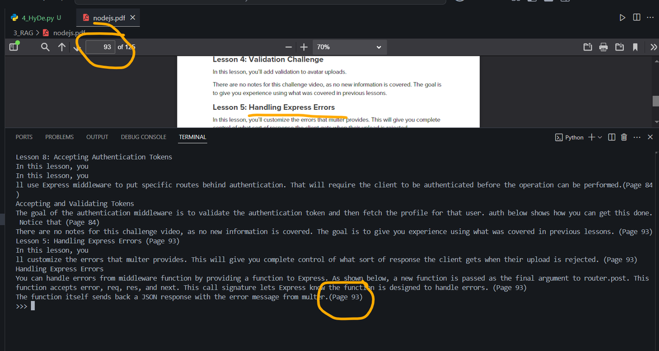
Task: Click terminal line 'Accepting and Validating Tokens'
Action: click(75, 204)
